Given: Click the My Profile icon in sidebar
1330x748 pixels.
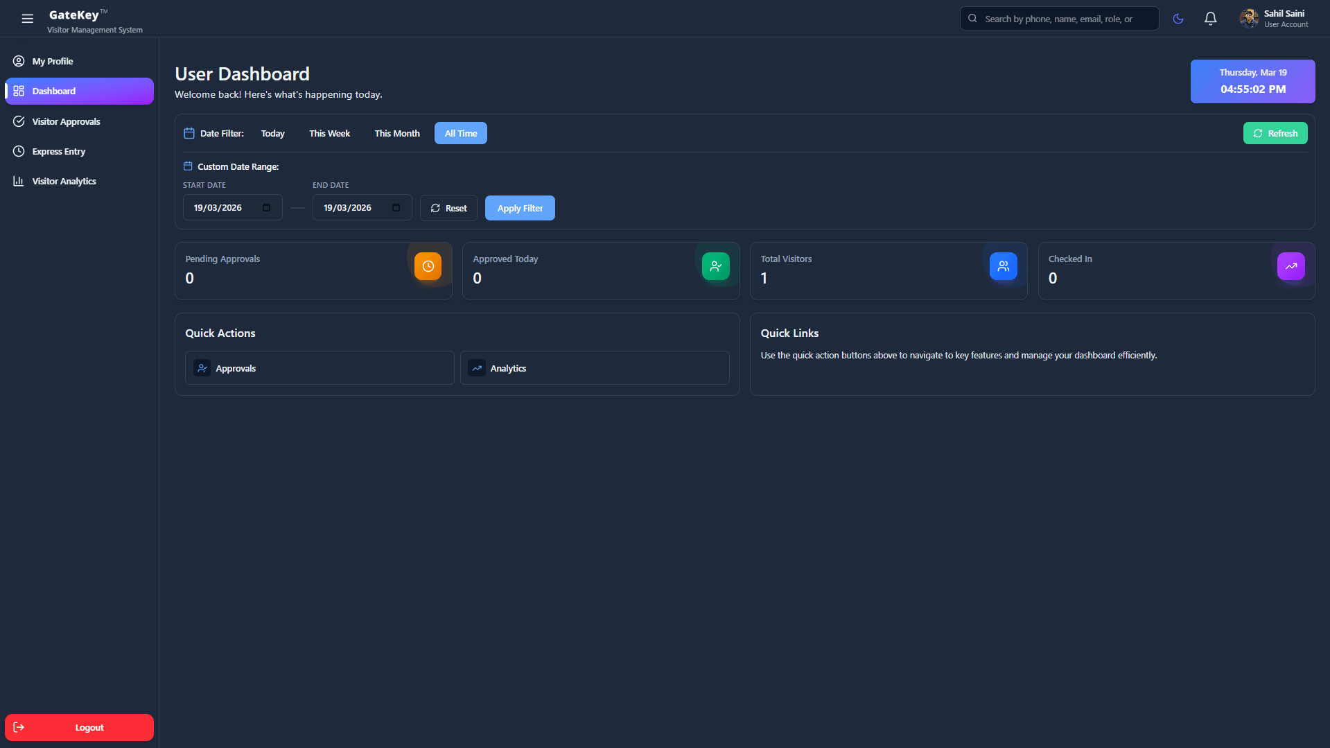Looking at the screenshot, I should pyautogui.click(x=19, y=61).
